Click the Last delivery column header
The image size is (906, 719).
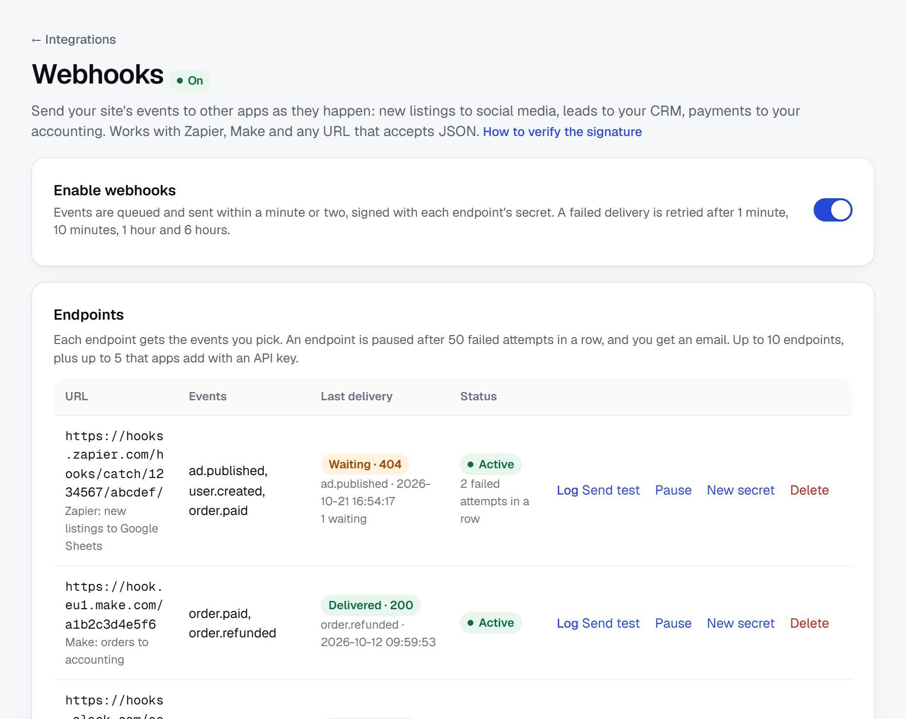356,396
